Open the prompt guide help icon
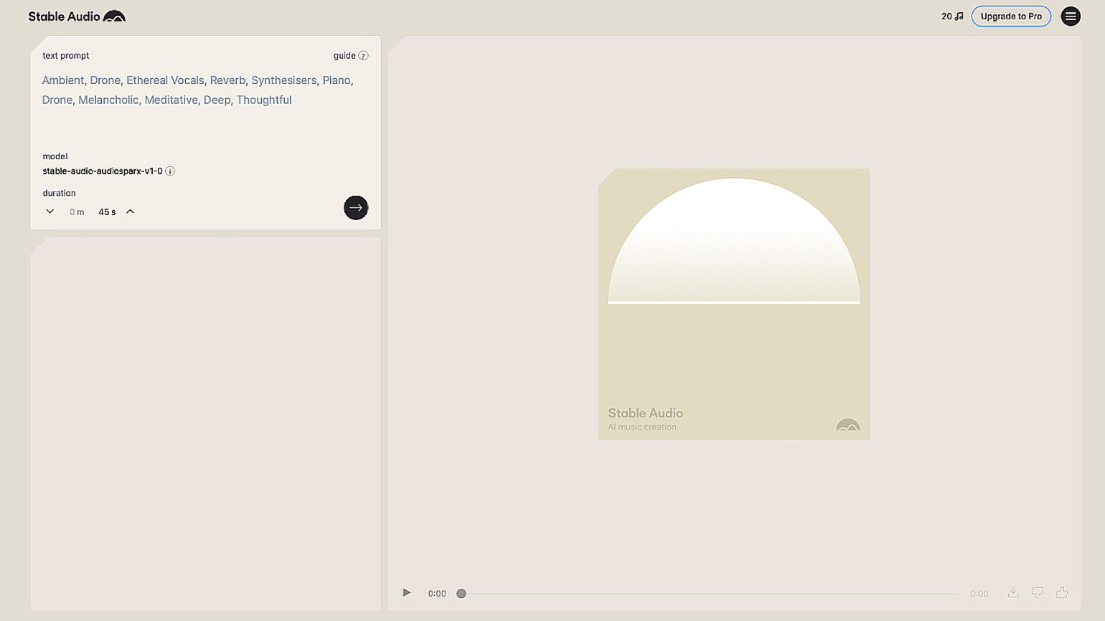Image resolution: width=1105 pixels, height=621 pixels. [363, 56]
